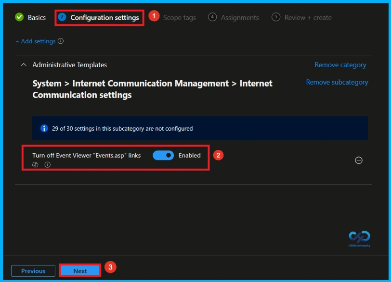Collapse the Administrative Templates section

pos(24,65)
